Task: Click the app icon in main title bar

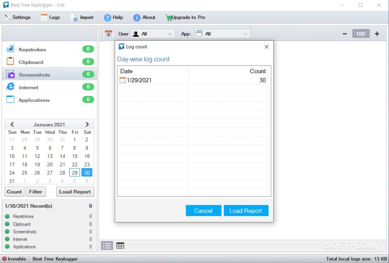Action: click(6, 5)
